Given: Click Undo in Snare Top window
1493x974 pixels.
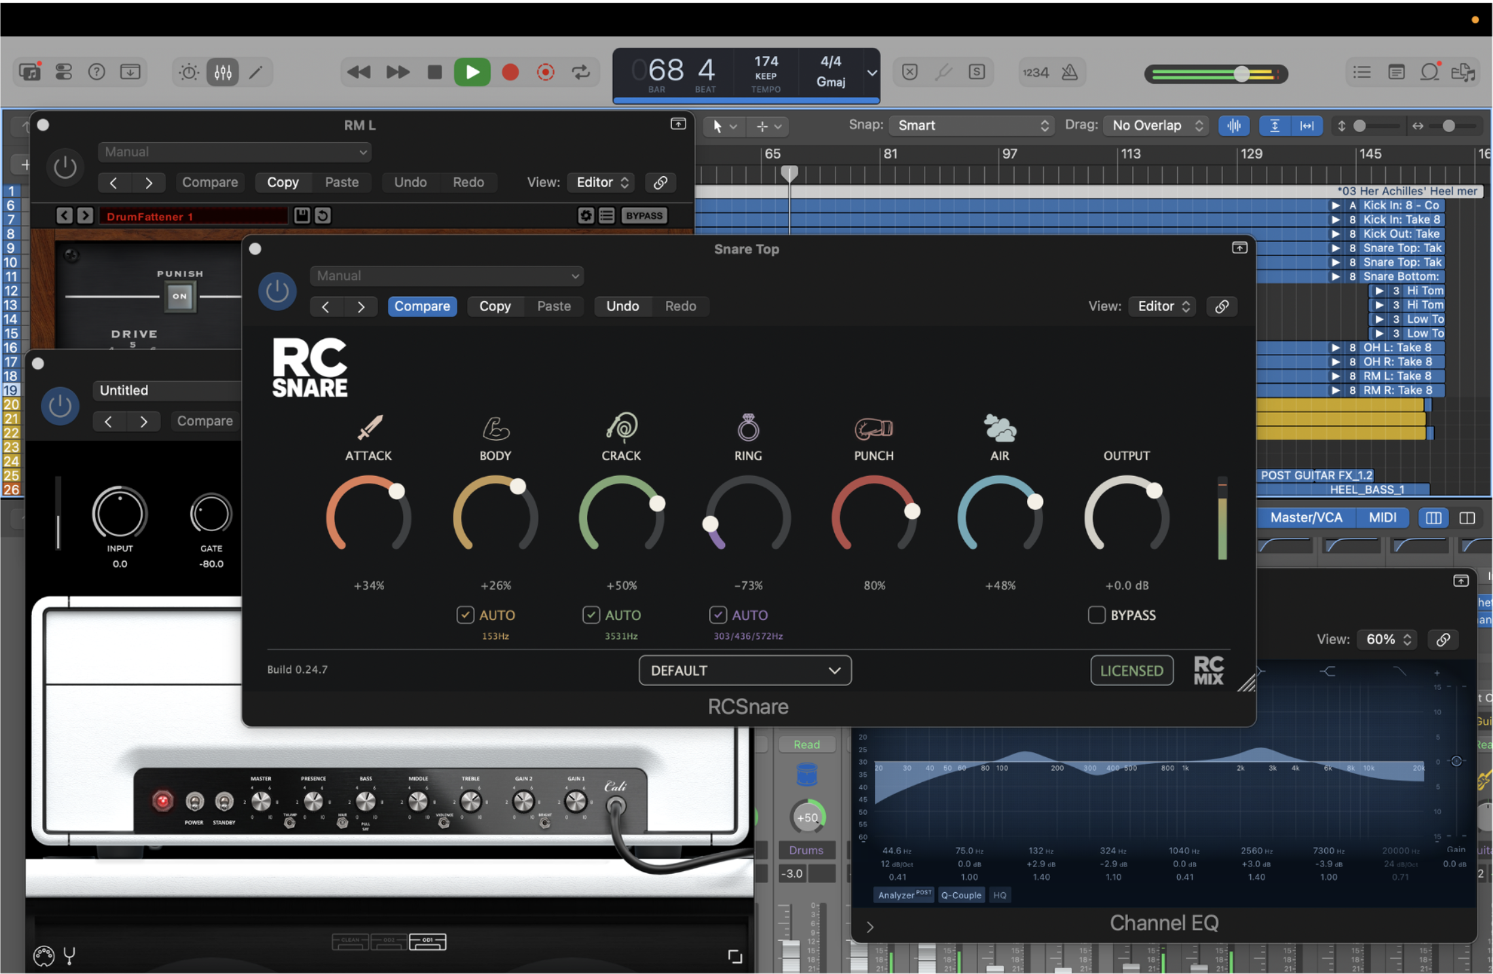Looking at the screenshot, I should click(x=622, y=306).
